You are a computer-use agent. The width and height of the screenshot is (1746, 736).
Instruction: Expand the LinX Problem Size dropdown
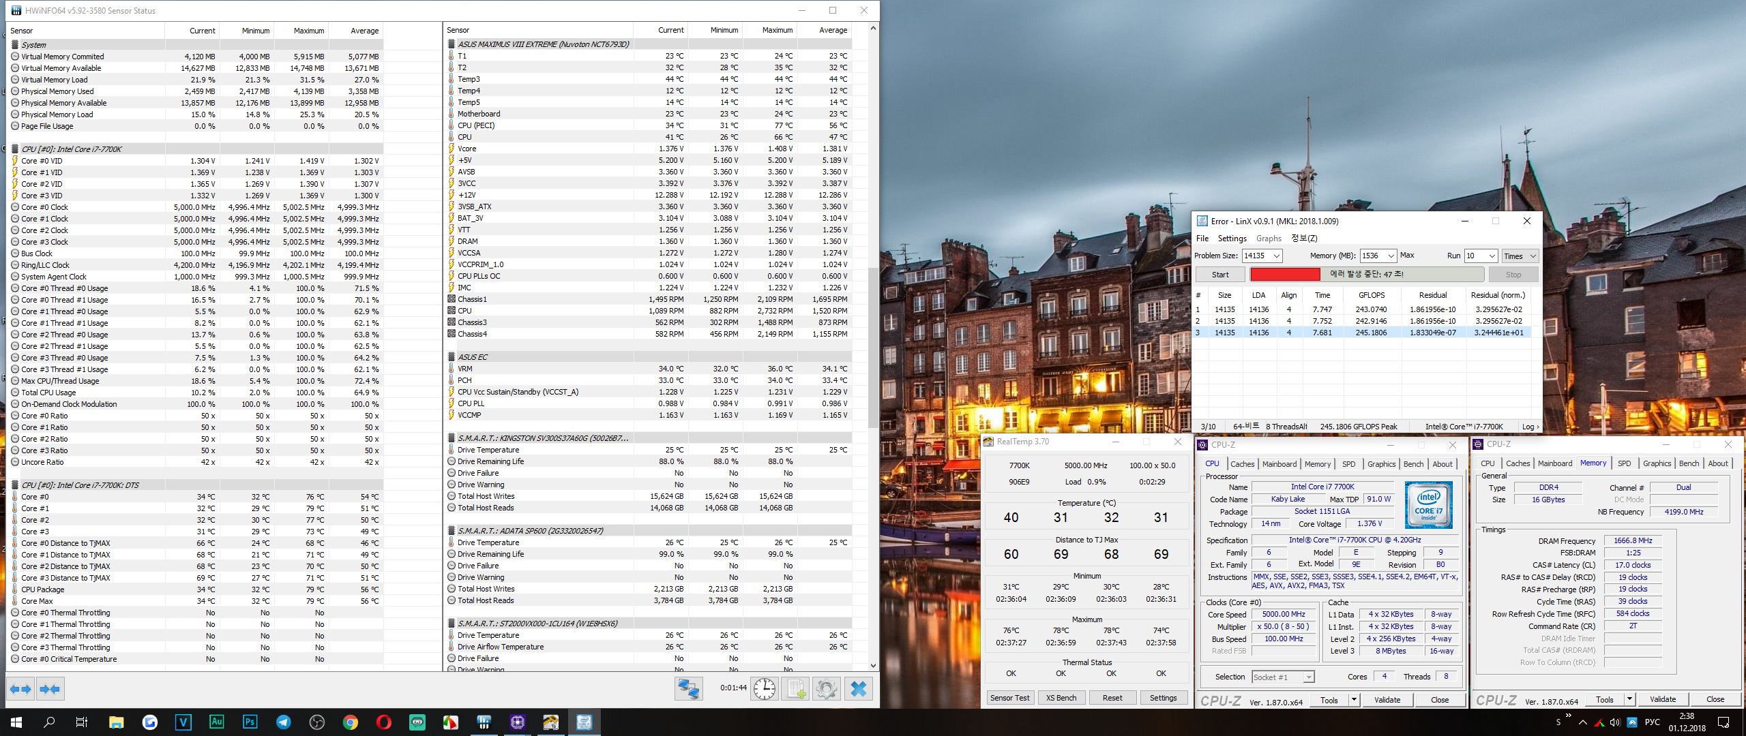click(x=1276, y=256)
